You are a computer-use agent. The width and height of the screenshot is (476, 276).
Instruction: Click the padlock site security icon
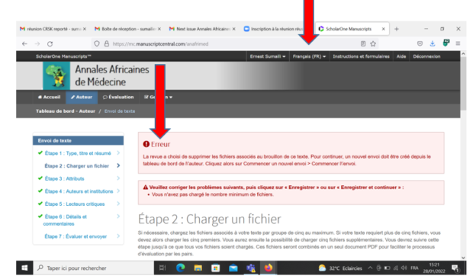[x=107, y=43]
